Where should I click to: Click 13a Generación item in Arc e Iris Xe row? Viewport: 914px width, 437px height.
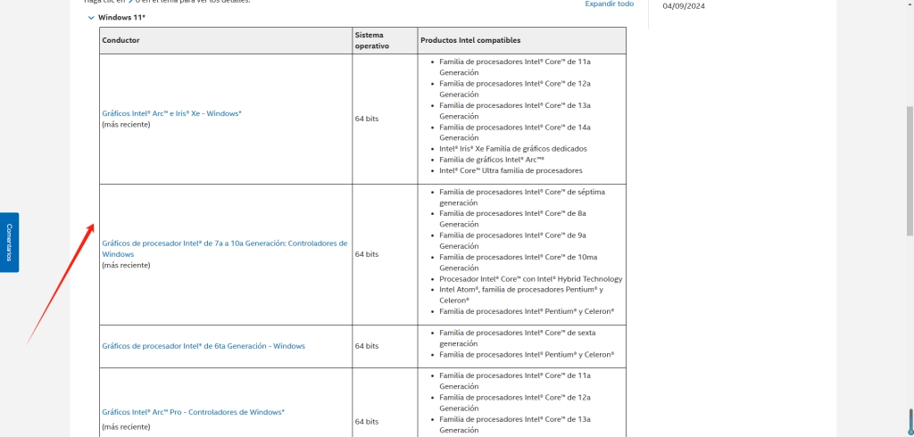point(515,111)
